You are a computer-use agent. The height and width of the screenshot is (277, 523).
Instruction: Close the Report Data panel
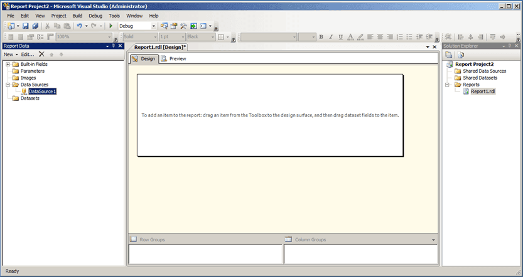click(x=120, y=46)
